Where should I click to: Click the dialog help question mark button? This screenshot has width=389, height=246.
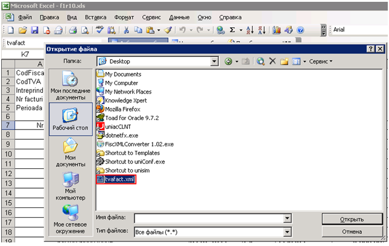[x=370, y=49]
